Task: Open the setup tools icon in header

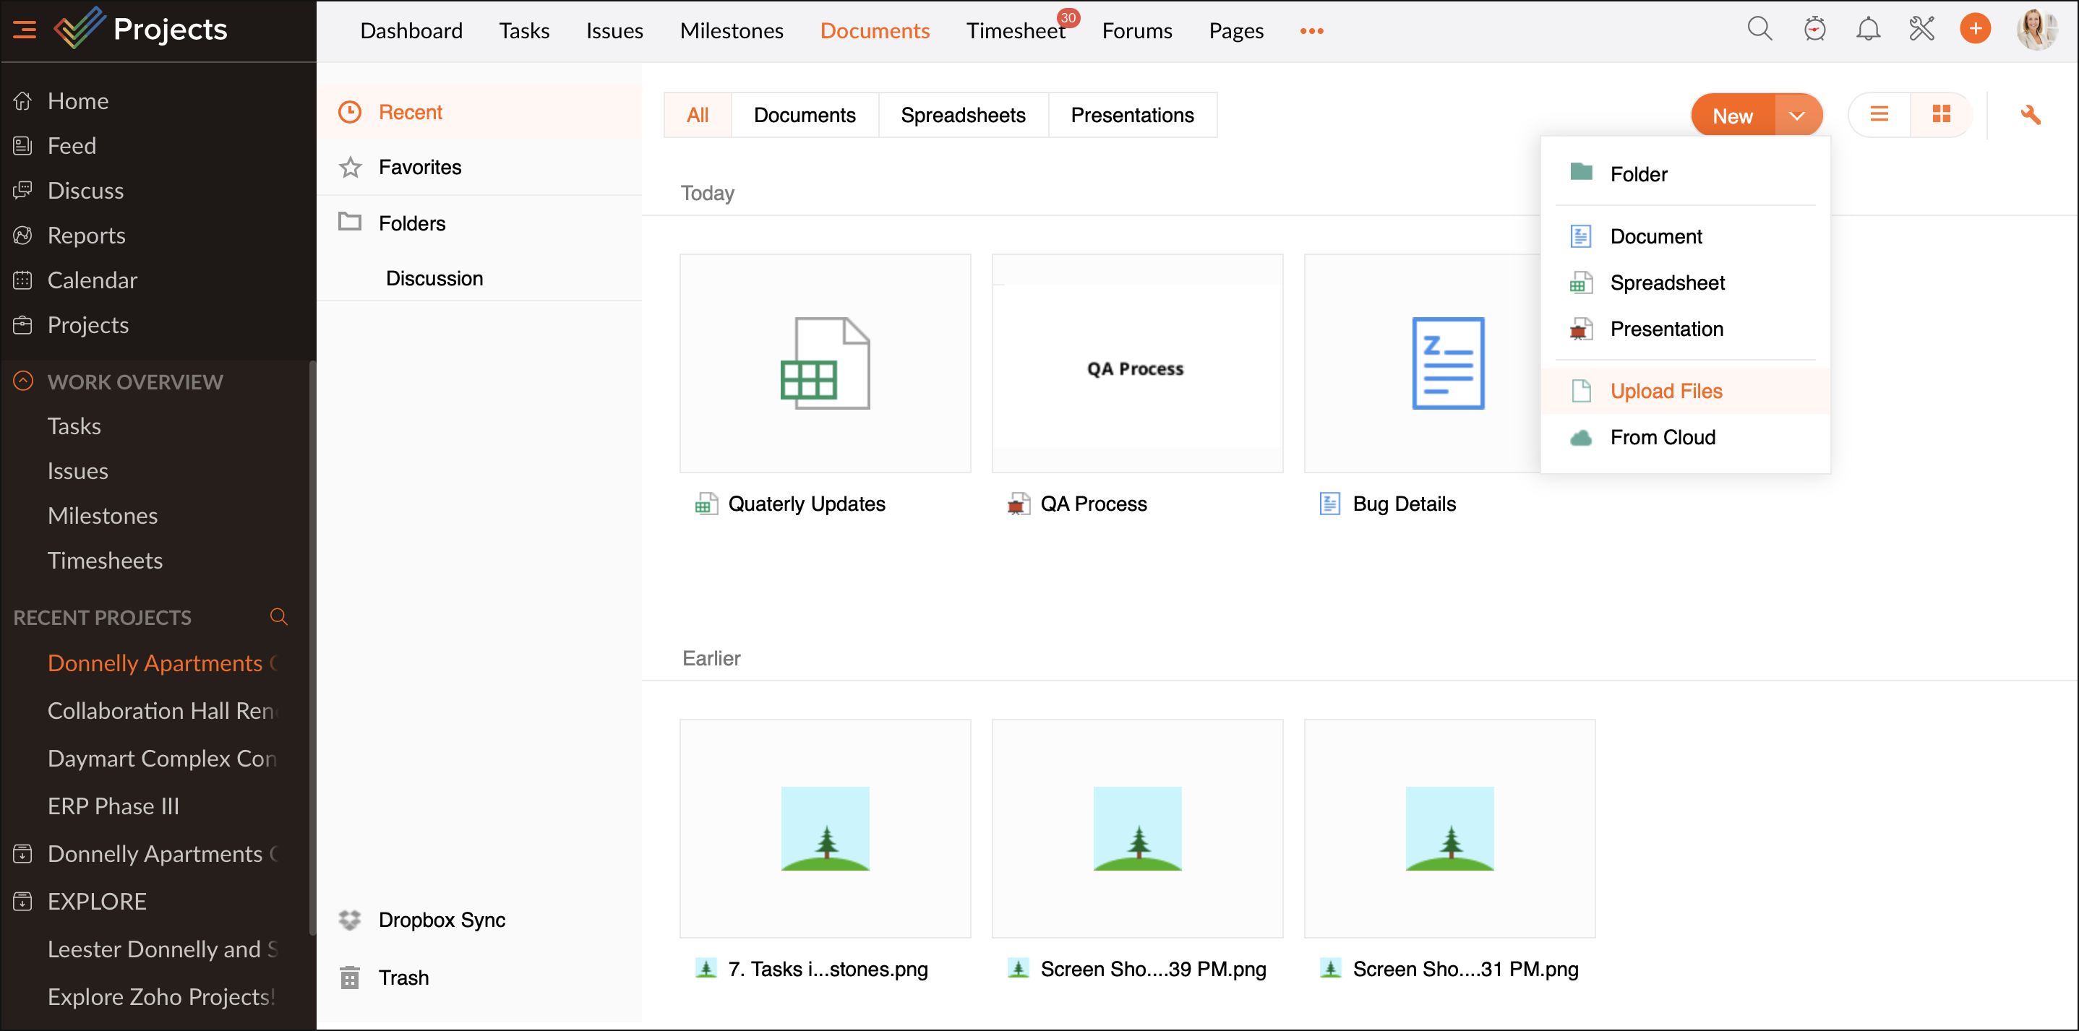Action: (x=1921, y=30)
